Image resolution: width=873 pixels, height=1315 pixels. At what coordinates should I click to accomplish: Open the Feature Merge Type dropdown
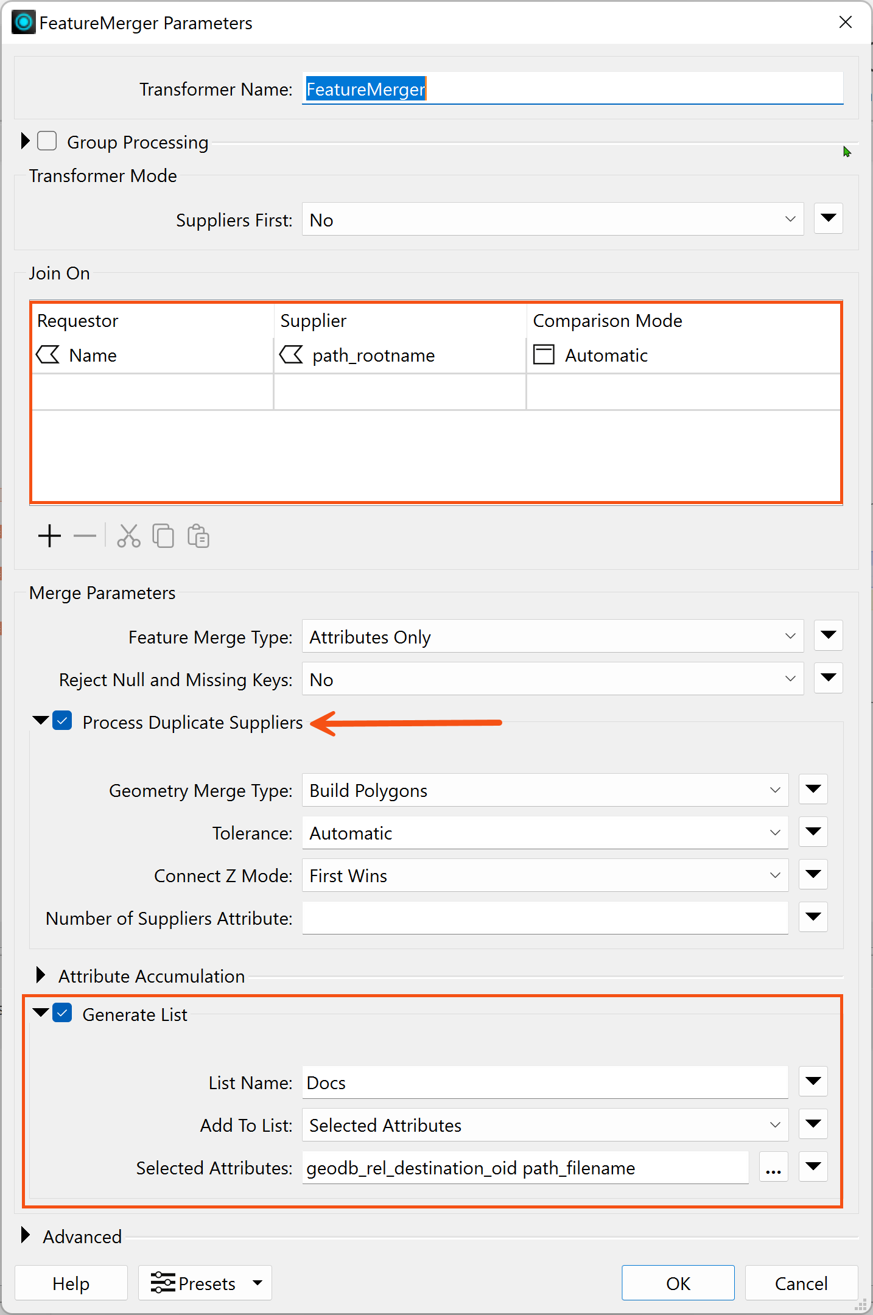(x=553, y=636)
